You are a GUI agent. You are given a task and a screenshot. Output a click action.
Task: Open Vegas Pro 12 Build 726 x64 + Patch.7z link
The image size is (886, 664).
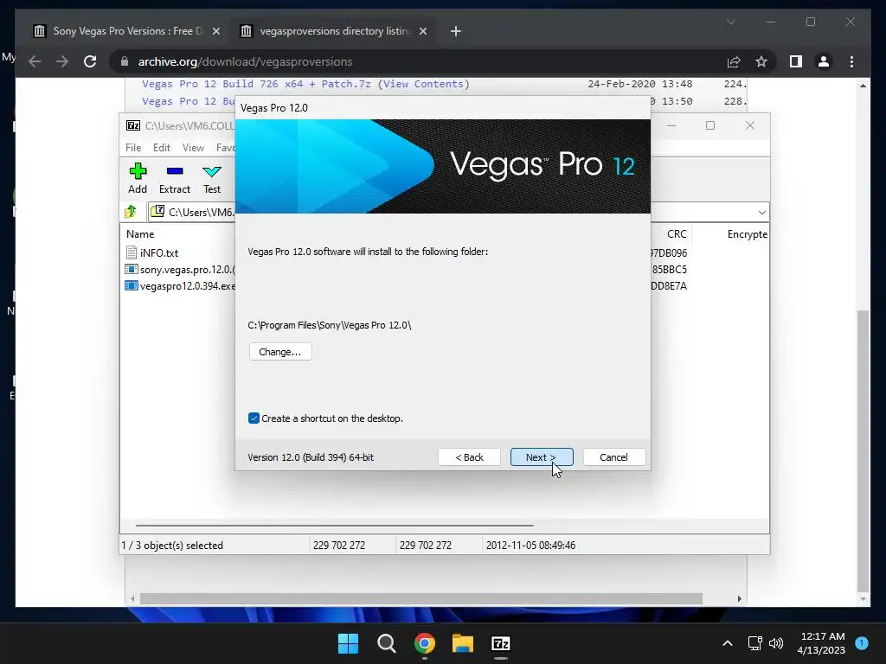pos(256,84)
